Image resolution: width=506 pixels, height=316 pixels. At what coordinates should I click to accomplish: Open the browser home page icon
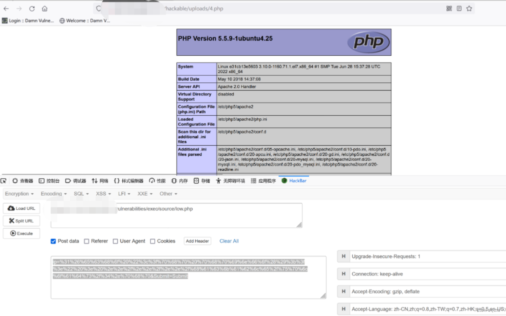pyautogui.click(x=45, y=9)
